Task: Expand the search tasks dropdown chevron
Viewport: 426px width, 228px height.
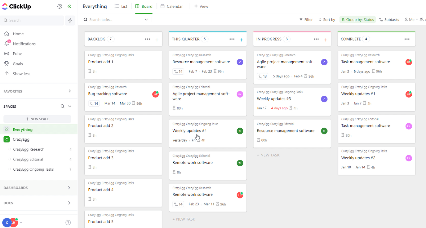Action: (146, 20)
